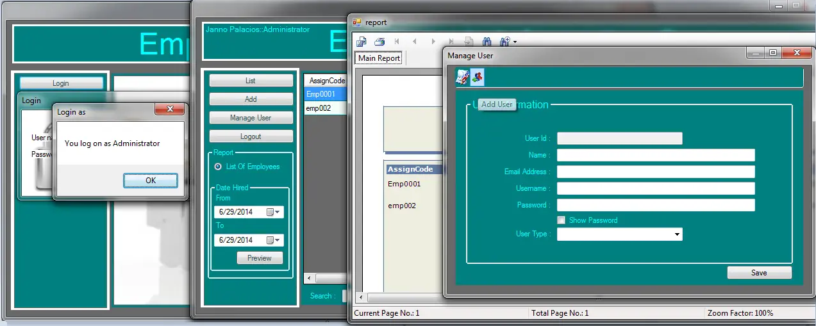Enable the Show Password checkbox
816x326 pixels.
562,220
